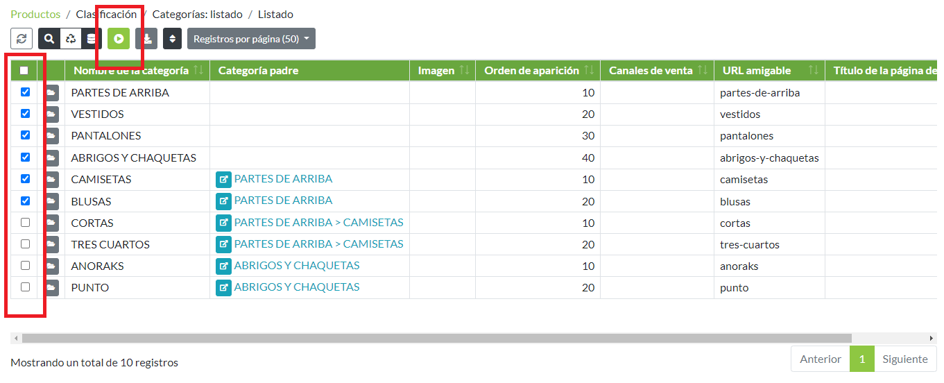Click order value 40 in ABRIGOS row
Viewport: 944px width, 383px height.
[x=588, y=158]
